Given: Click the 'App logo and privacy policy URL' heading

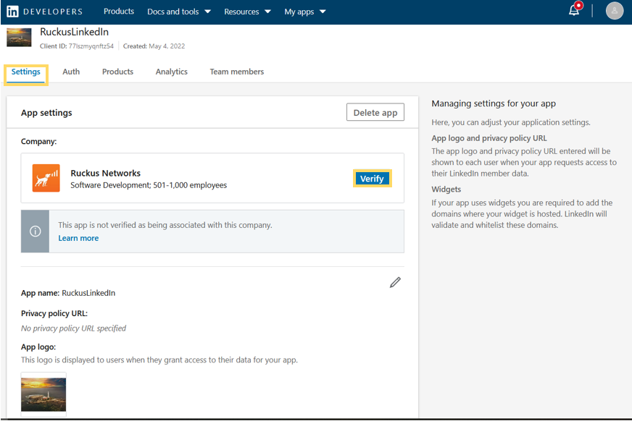Looking at the screenshot, I should tap(489, 138).
